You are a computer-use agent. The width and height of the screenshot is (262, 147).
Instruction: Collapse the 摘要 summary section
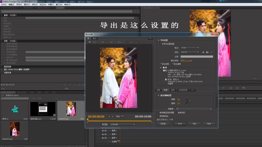(161, 68)
